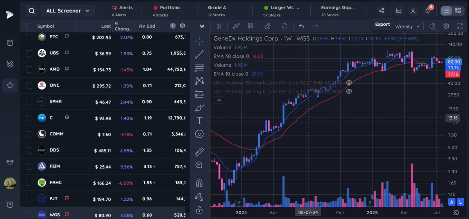Check the select-all checkbox beside Symbol
469x219 pixels.
(x=29, y=26)
